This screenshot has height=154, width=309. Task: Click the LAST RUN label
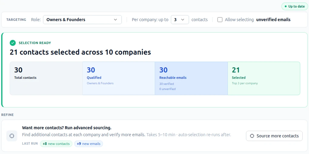click(30, 144)
